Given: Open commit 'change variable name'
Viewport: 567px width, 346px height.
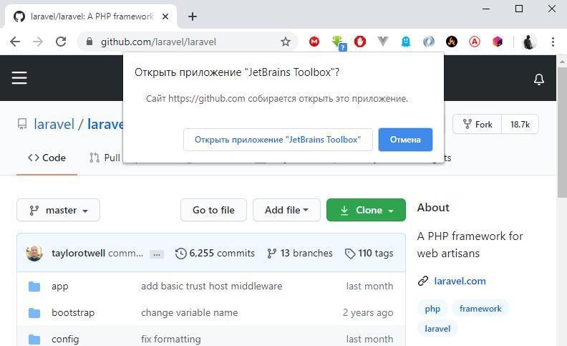Looking at the screenshot, I should pos(190,313).
